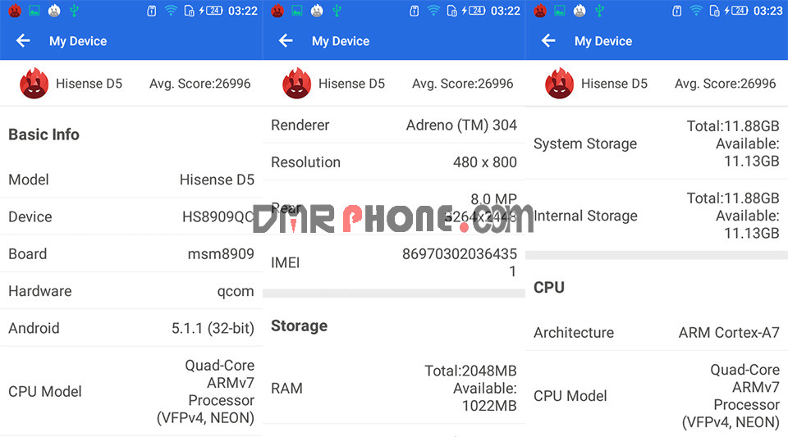
Task: Select Rear camera row showing 8.0 MP
Action: 394,207
